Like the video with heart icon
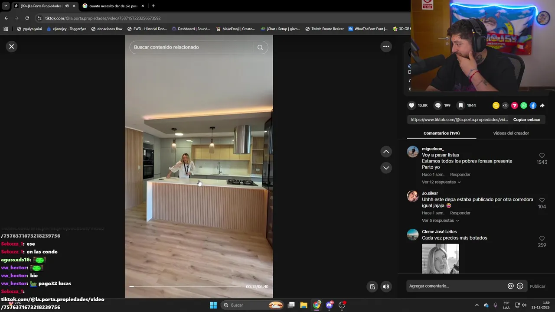Image resolution: width=555 pixels, height=312 pixels. (411, 105)
